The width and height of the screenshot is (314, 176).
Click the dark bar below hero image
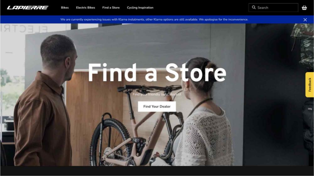[x=157, y=171]
